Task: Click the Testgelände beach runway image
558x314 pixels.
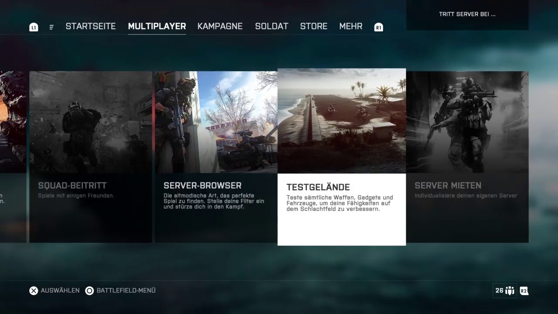Action: (x=342, y=121)
